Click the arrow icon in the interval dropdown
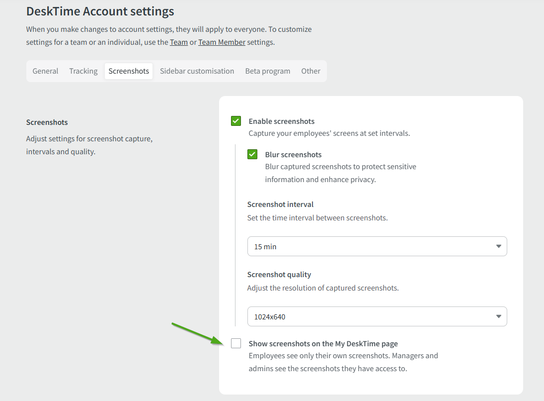This screenshot has height=401, width=544. [499, 246]
